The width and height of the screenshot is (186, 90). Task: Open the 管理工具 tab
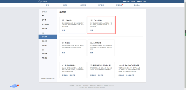(x=119, y=5)
